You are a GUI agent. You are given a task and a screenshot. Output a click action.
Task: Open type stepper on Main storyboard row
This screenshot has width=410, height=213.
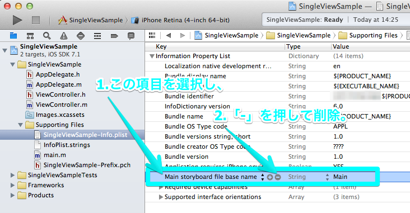click(x=327, y=177)
